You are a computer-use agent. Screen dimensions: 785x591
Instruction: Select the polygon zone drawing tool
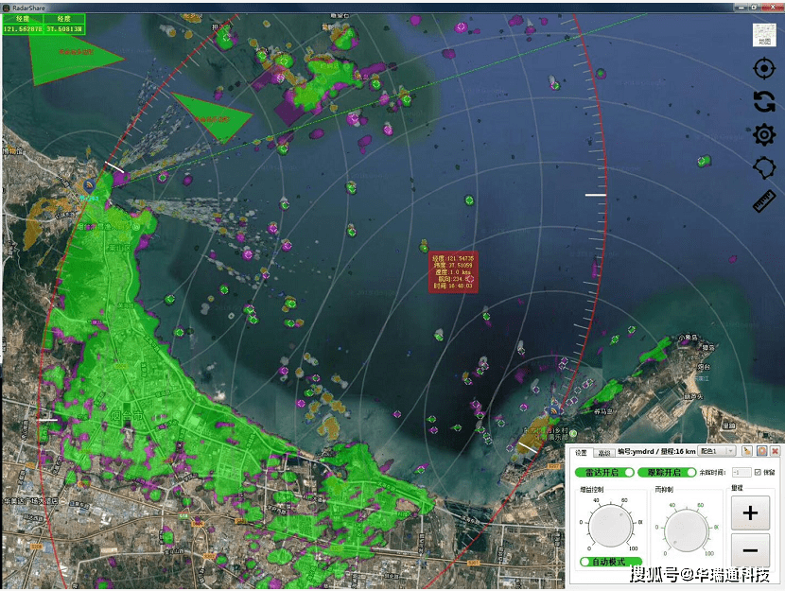(x=764, y=168)
